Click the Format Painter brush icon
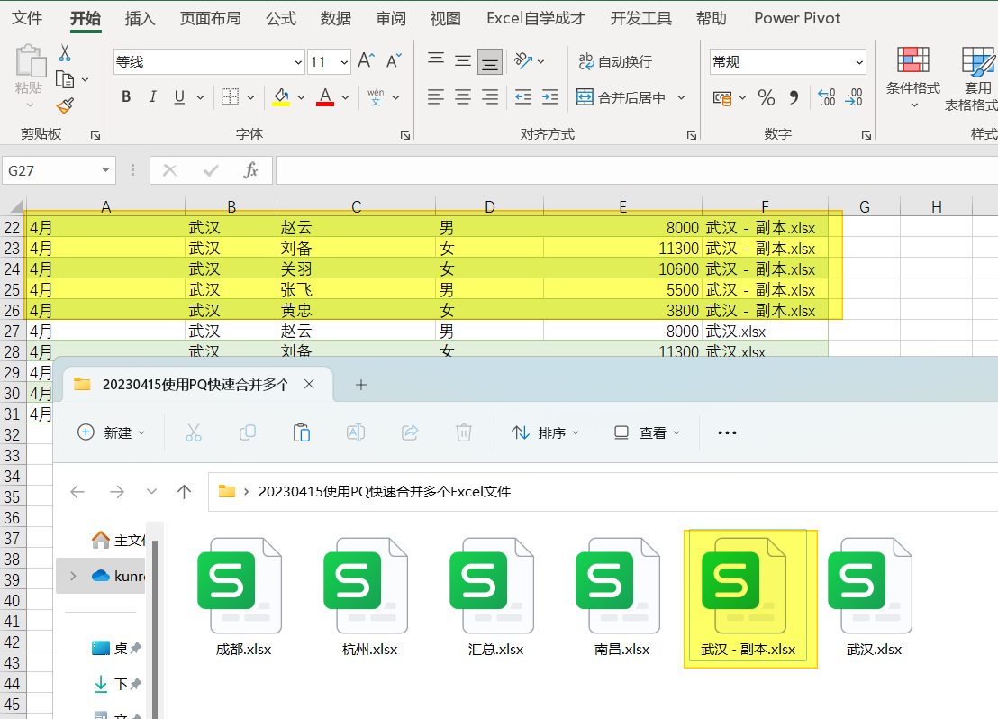998x719 pixels. (x=64, y=105)
